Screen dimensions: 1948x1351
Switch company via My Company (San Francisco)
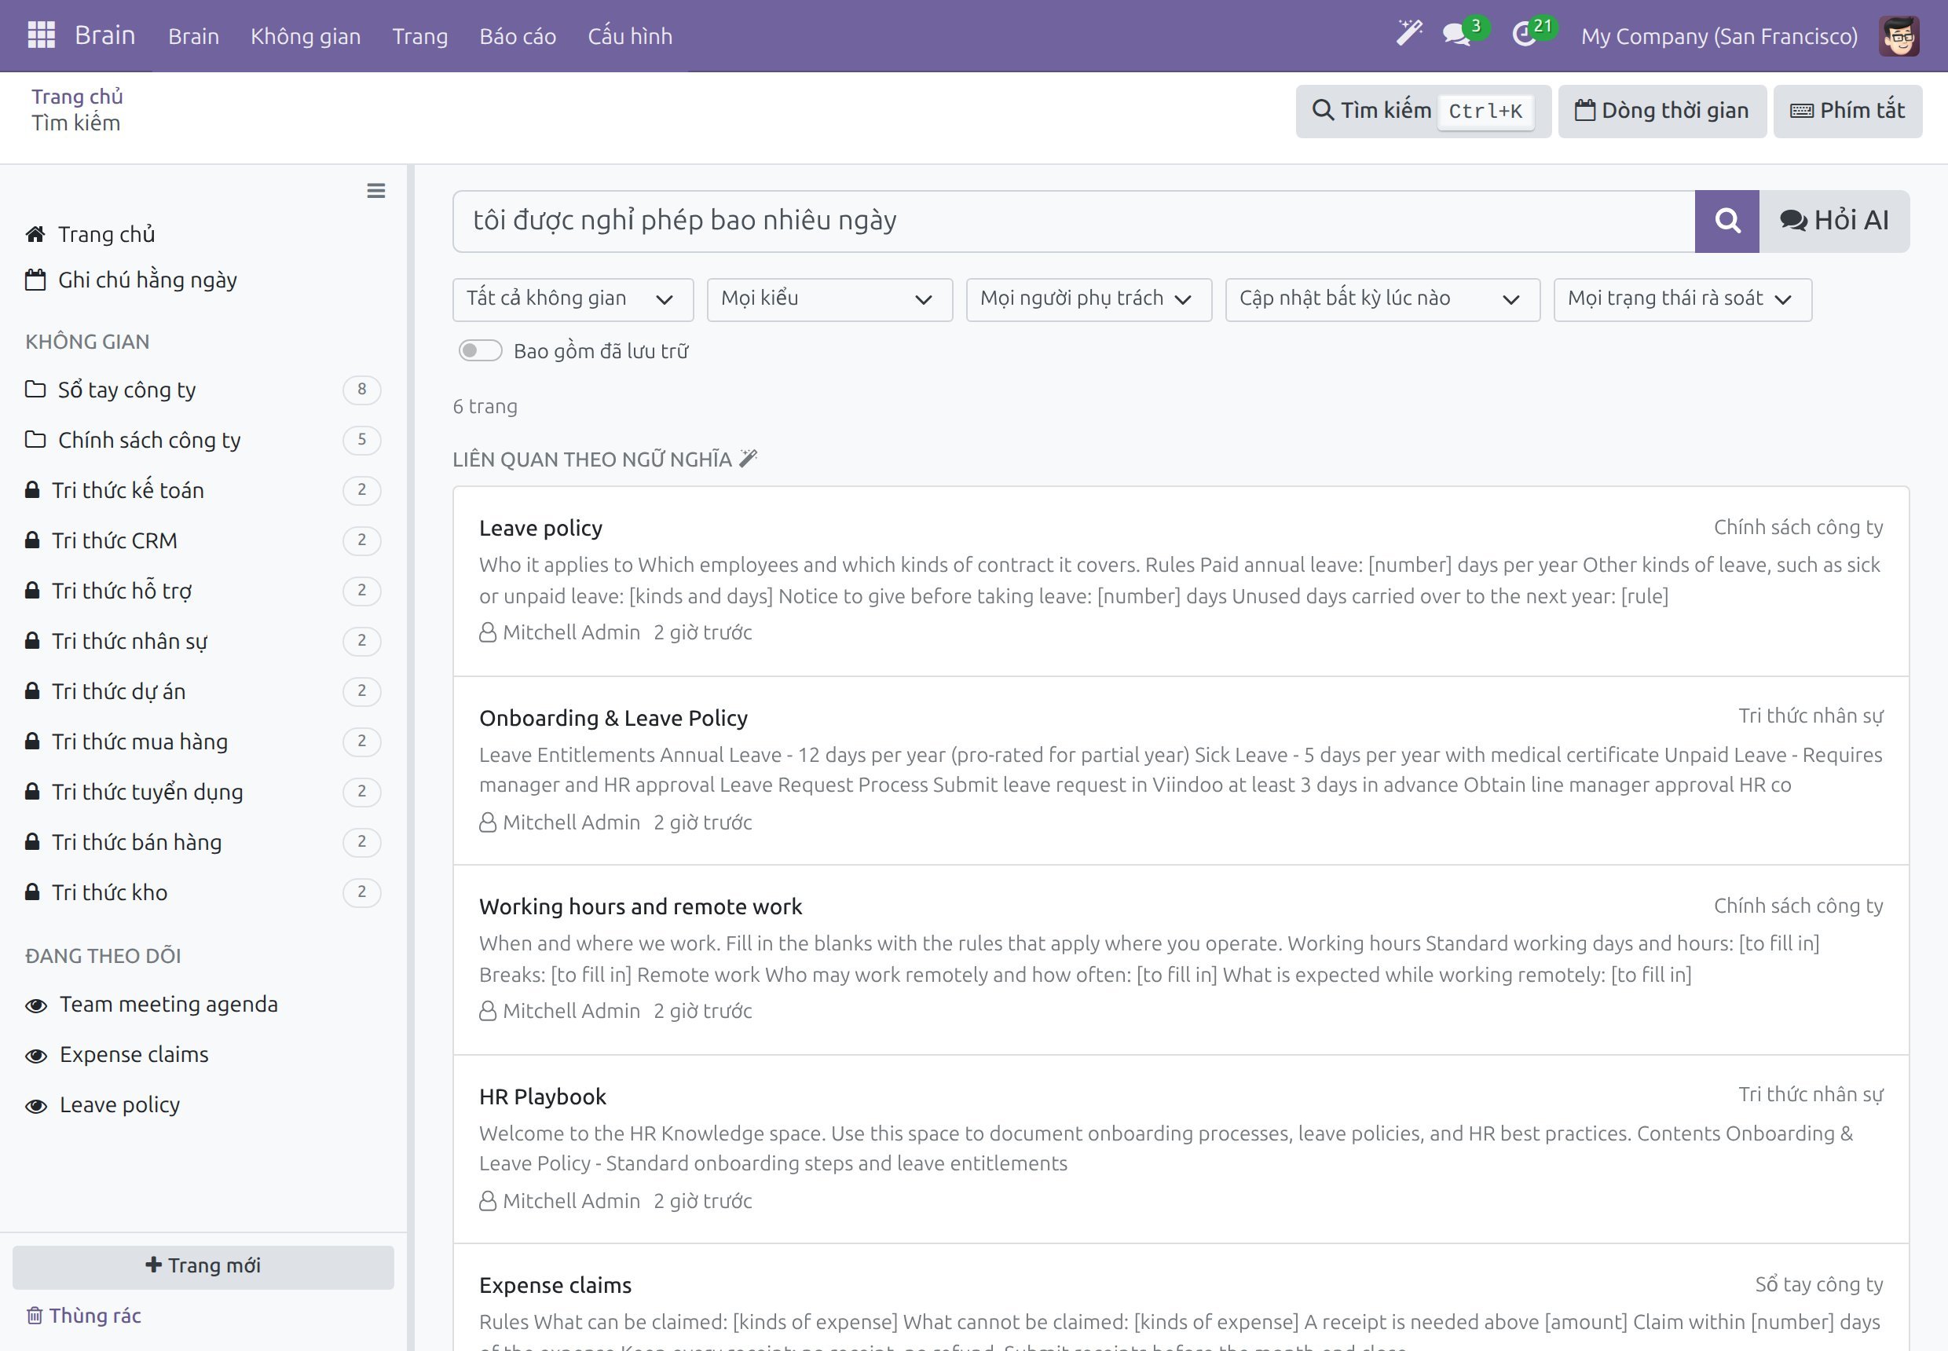click(1719, 36)
